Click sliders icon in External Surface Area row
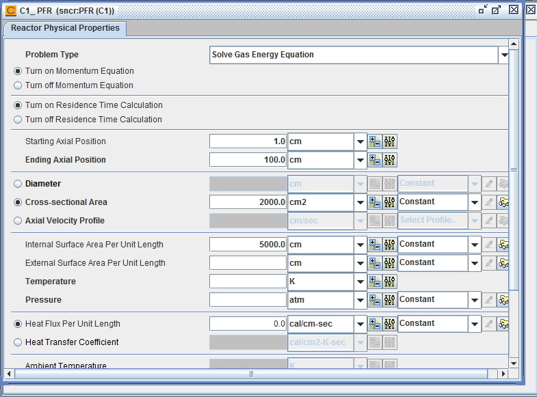The width and height of the screenshot is (537, 397). (390, 263)
